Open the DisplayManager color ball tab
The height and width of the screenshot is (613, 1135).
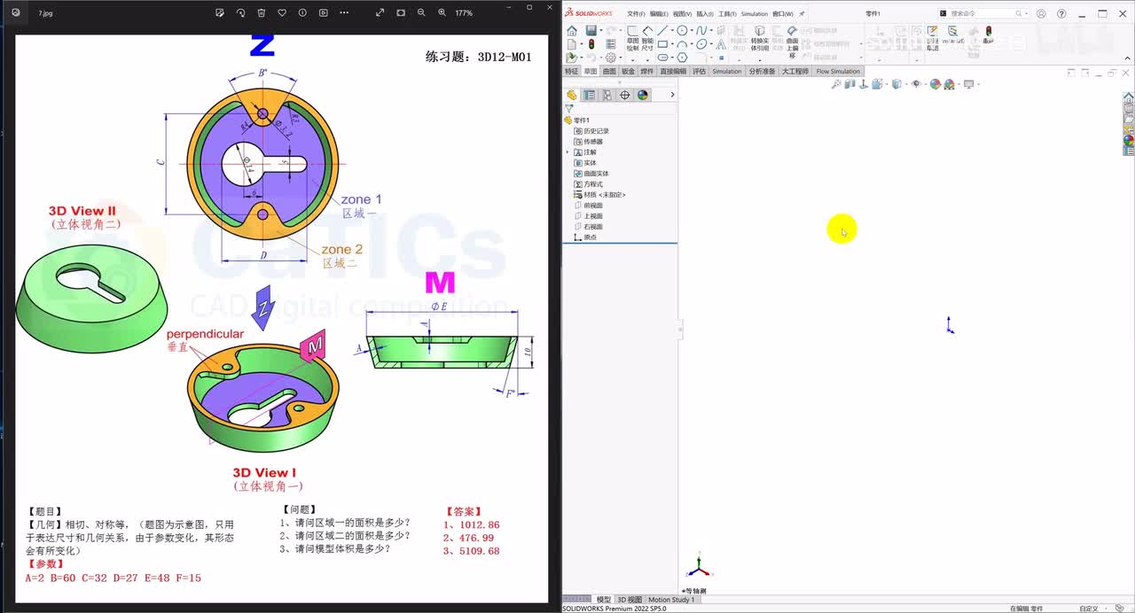pos(643,95)
